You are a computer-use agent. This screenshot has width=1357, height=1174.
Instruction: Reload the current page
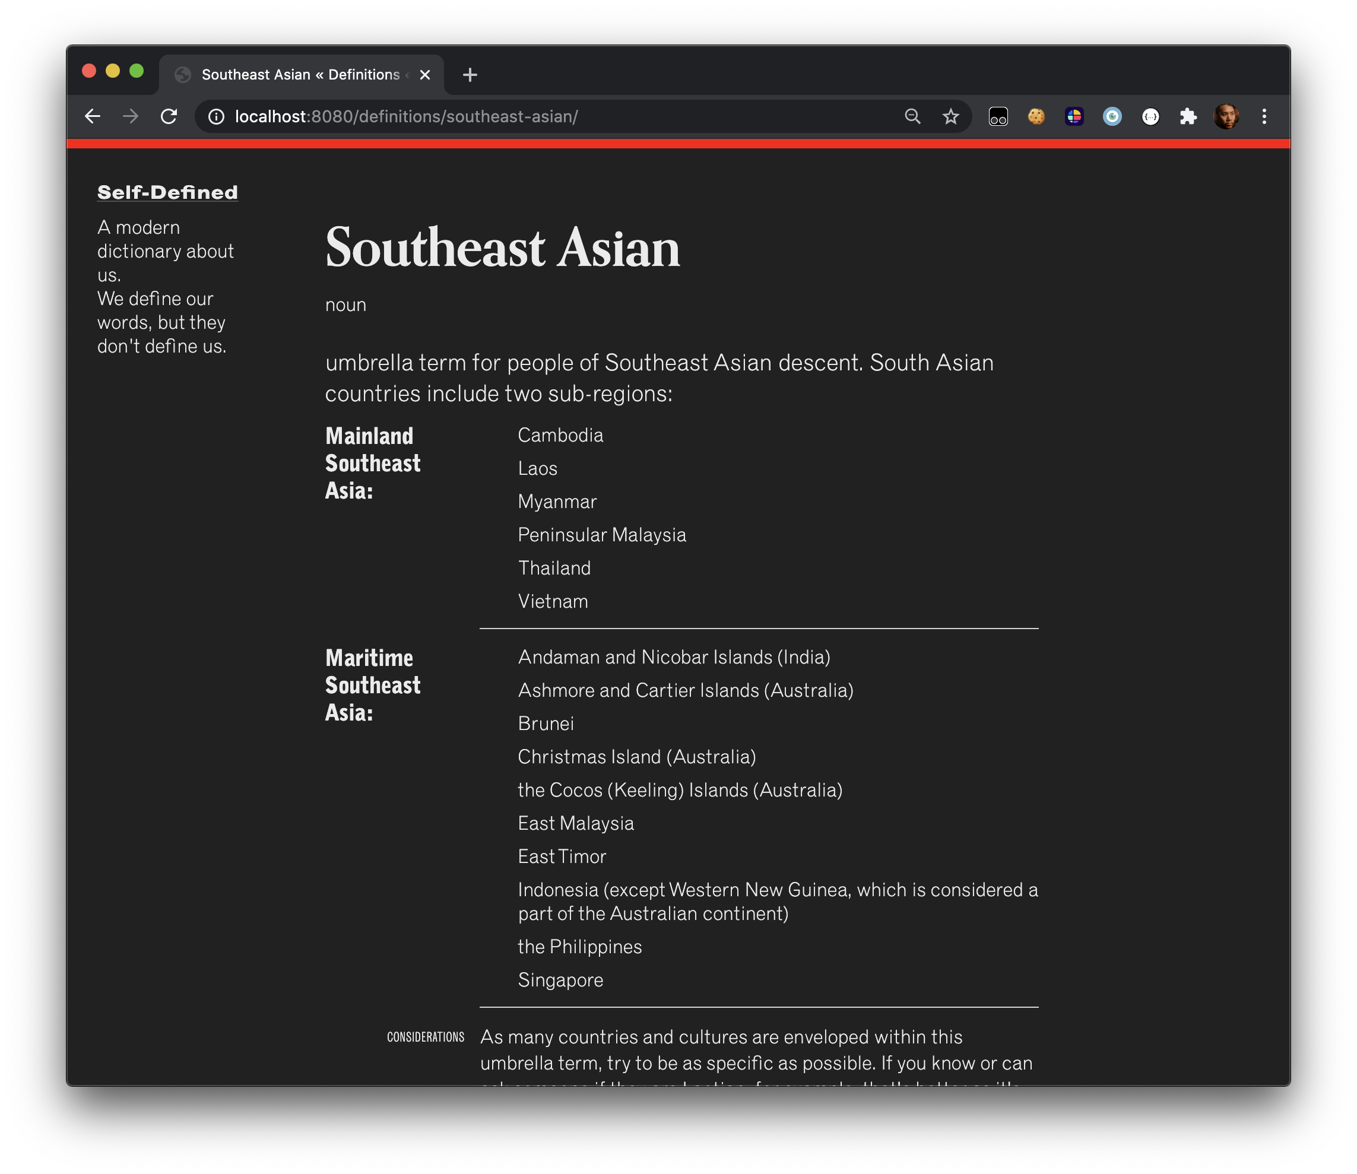[x=169, y=116]
